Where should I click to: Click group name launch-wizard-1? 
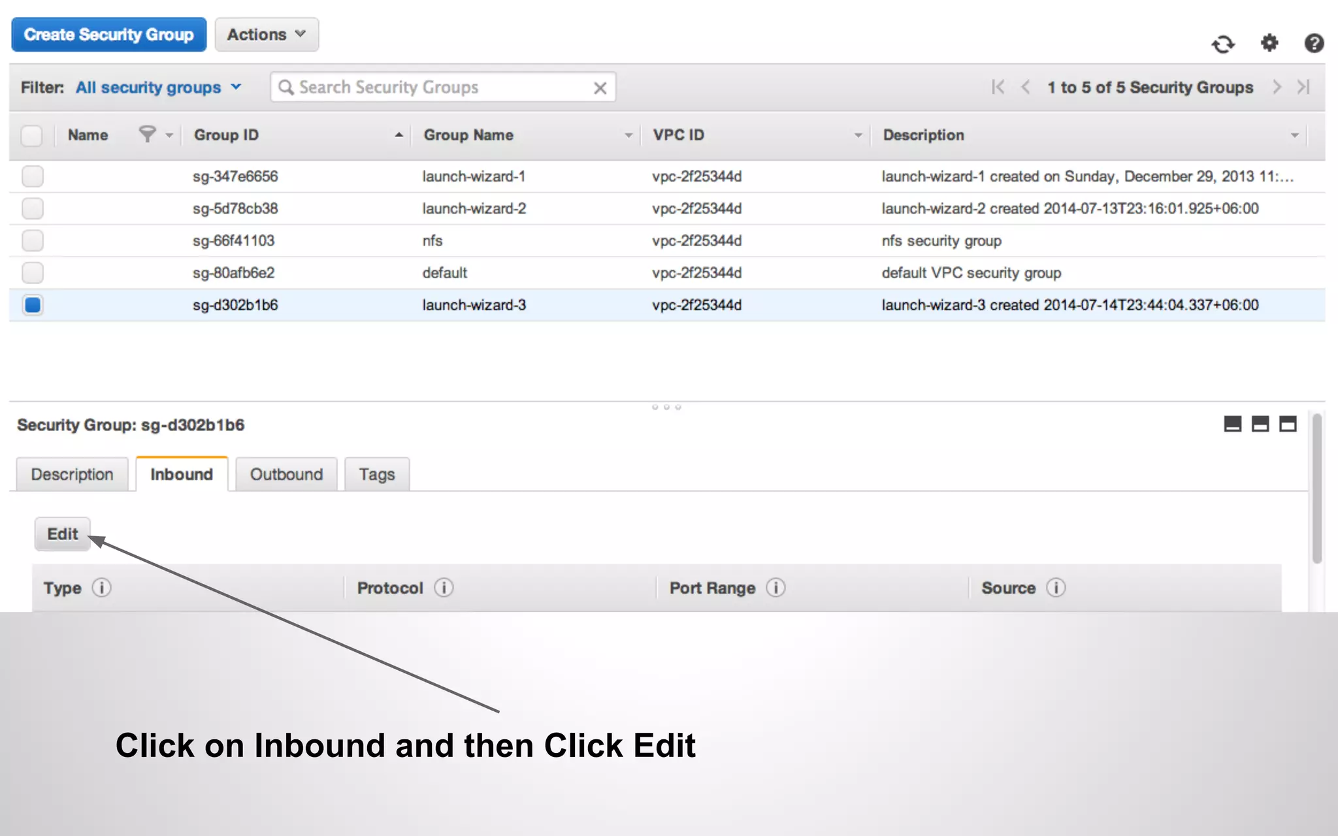coord(474,176)
